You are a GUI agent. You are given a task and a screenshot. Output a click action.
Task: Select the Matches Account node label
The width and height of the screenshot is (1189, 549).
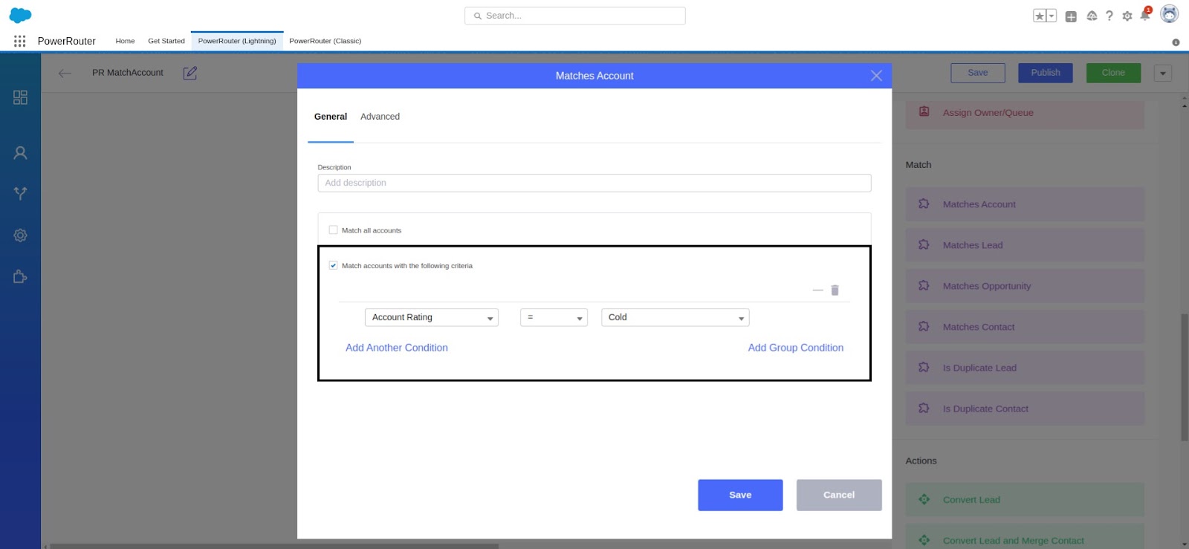[x=979, y=204]
